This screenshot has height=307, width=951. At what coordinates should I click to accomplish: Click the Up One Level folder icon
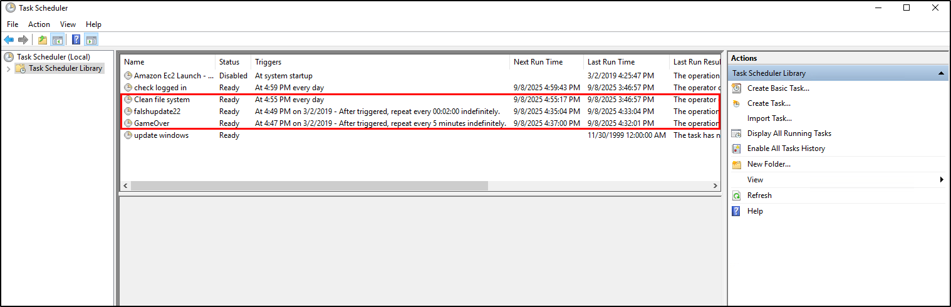(x=42, y=40)
